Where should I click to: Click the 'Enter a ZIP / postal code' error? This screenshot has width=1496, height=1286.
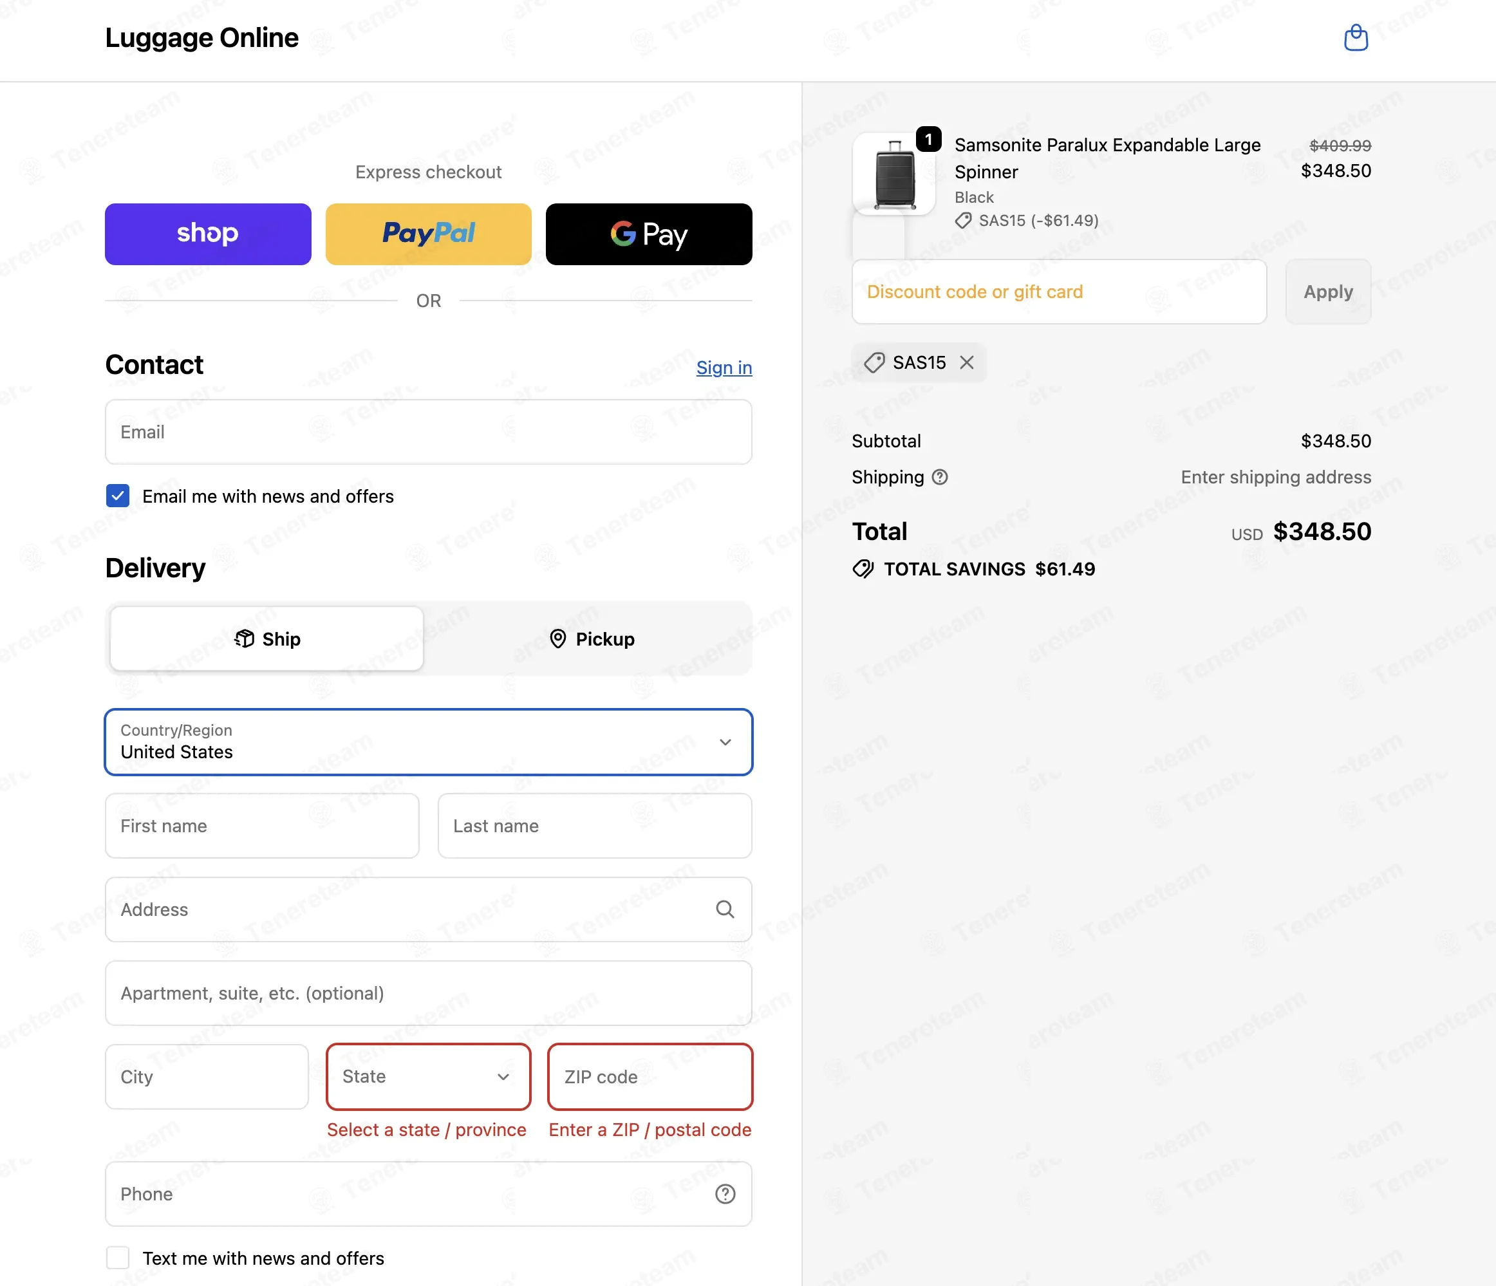pyautogui.click(x=650, y=1130)
